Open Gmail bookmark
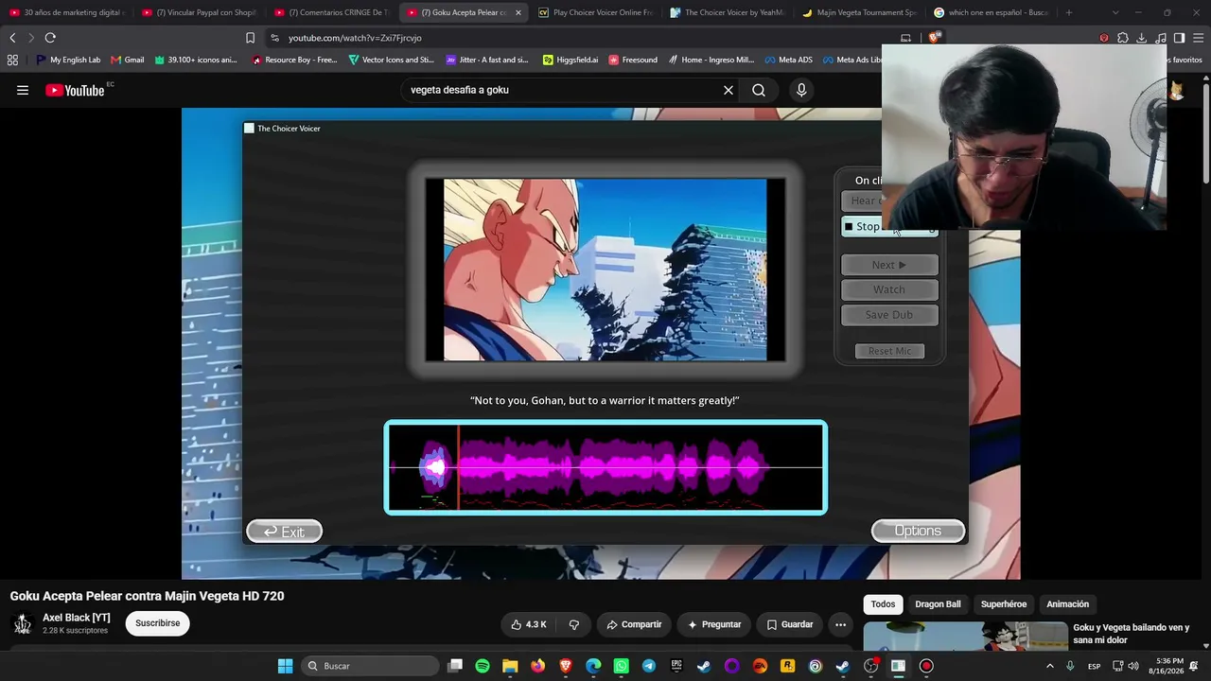This screenshot has height=681, width=1211. [128, 60]
